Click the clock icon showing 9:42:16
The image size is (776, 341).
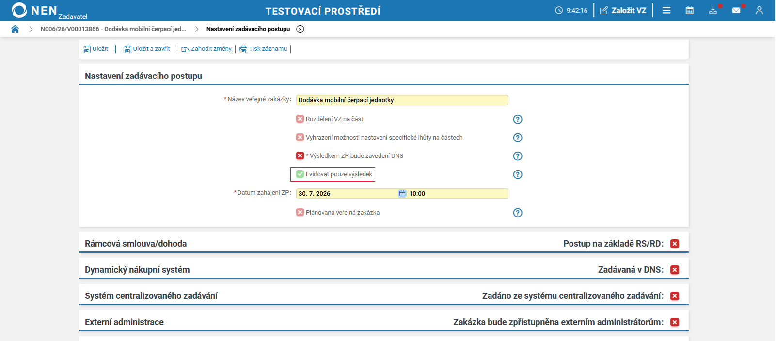pyautogui.click(x=559, y=10)
